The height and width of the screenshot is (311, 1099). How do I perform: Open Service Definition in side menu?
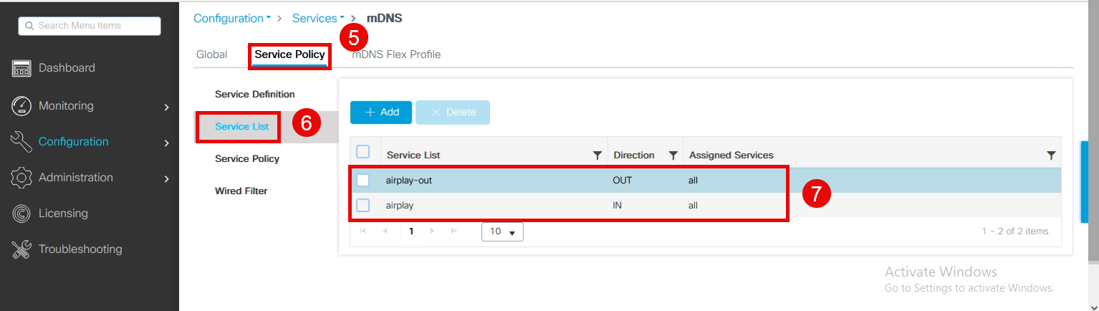coord(254,95)
